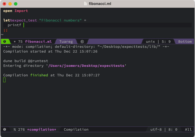The width and height of the screenshot is (195, 137).
Task: Click the circled K icon in modeline
Action: 82,42
